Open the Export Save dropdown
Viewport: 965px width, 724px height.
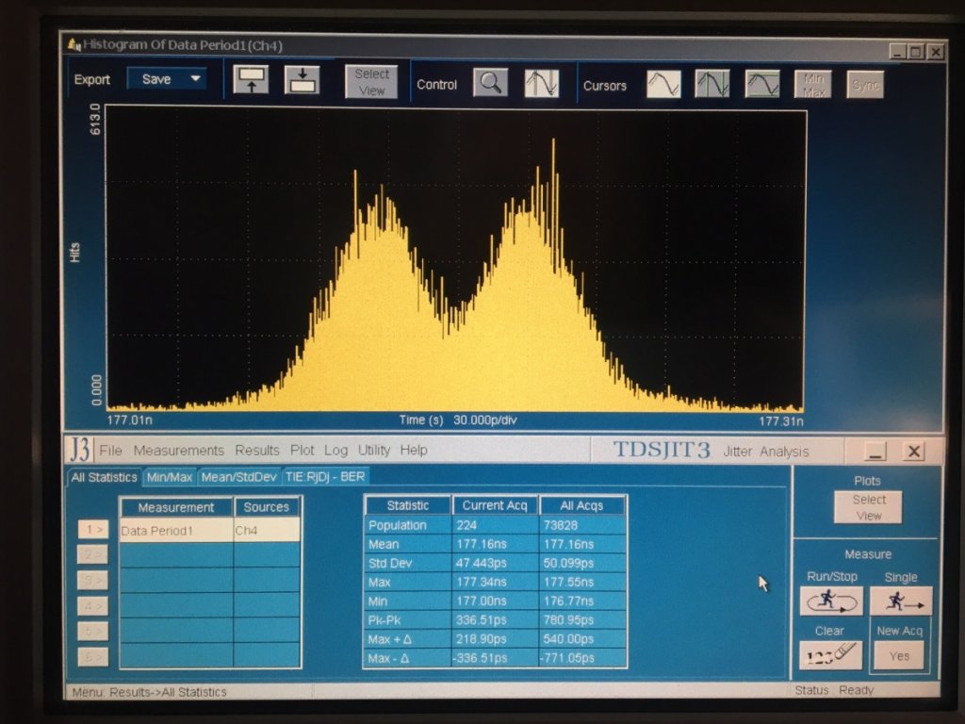(167, 79)
